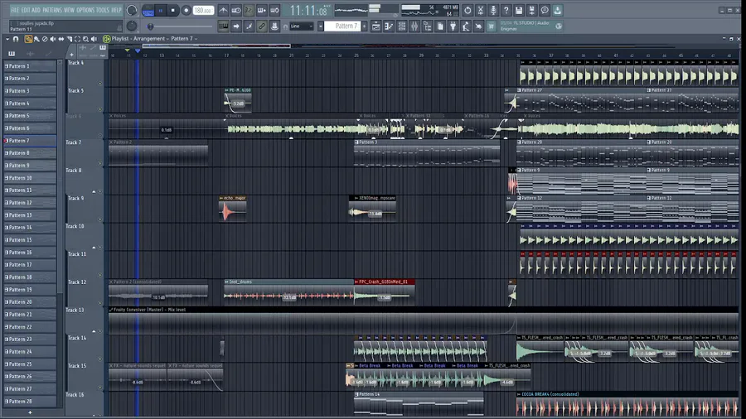Open the OPTIONS menu

[85, 10]
